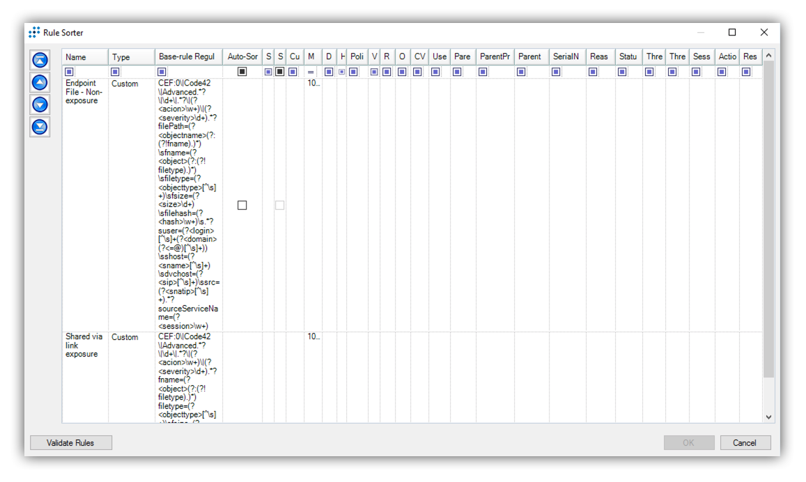This screenshot has height=482, width=806.
Task: Check the empty Auto-Sort box for Endpoint File rule
Action: tap(242, 205)
